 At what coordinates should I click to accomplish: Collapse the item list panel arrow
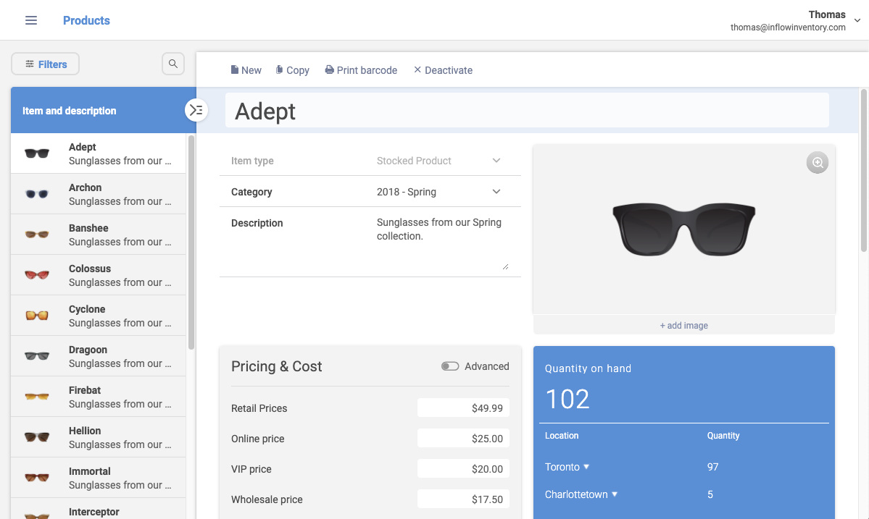point(196,110)
